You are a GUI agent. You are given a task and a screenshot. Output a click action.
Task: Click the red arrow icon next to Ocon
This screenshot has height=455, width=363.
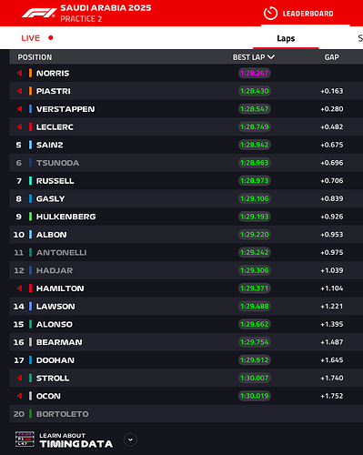(x=20, y=396)
